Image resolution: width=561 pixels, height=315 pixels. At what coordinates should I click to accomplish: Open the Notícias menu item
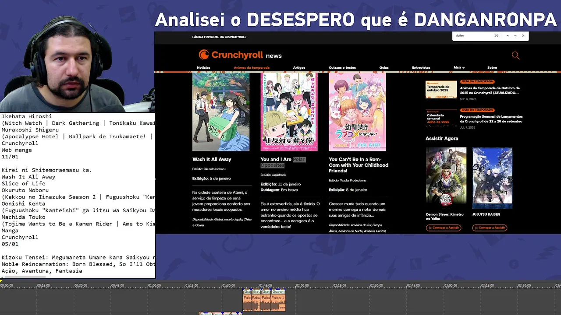pyautogui.click(x=203, y=68)
